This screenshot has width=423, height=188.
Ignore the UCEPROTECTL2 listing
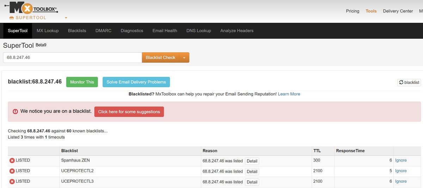coord(401,171)
